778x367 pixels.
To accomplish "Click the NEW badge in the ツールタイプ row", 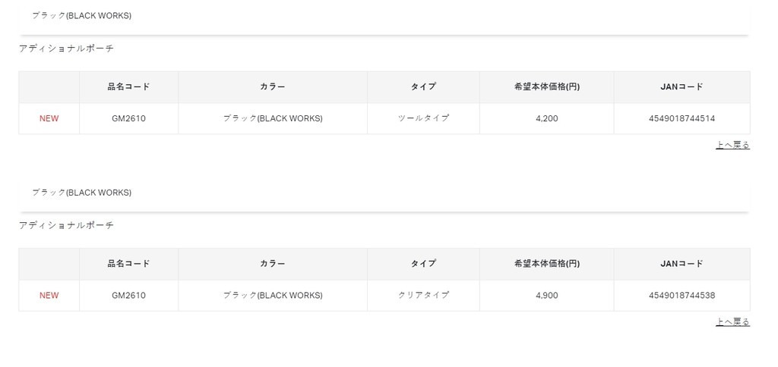I will (49, 118).
